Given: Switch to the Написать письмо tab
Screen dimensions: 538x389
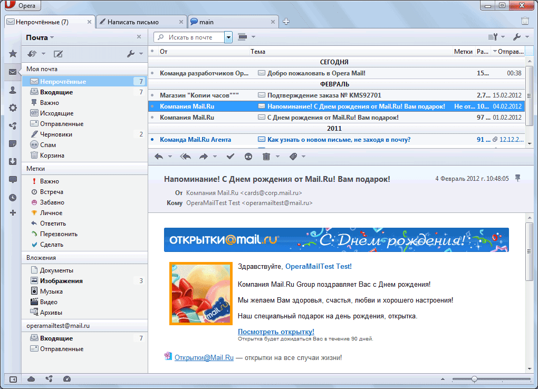Looking at the screenshot, I should 141,22.
